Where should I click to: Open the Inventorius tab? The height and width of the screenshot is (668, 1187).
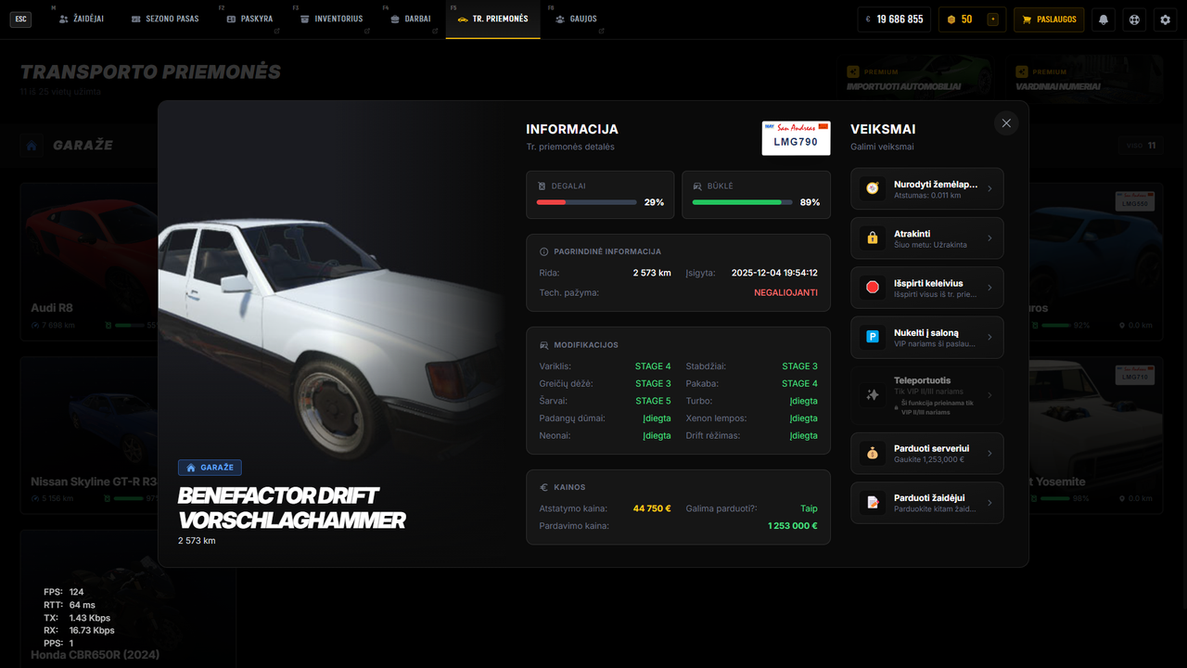click(331, 19)
